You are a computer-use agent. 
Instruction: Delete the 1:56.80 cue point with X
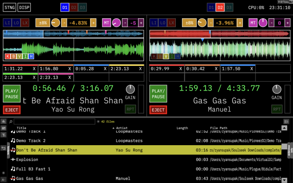(70, 69)
